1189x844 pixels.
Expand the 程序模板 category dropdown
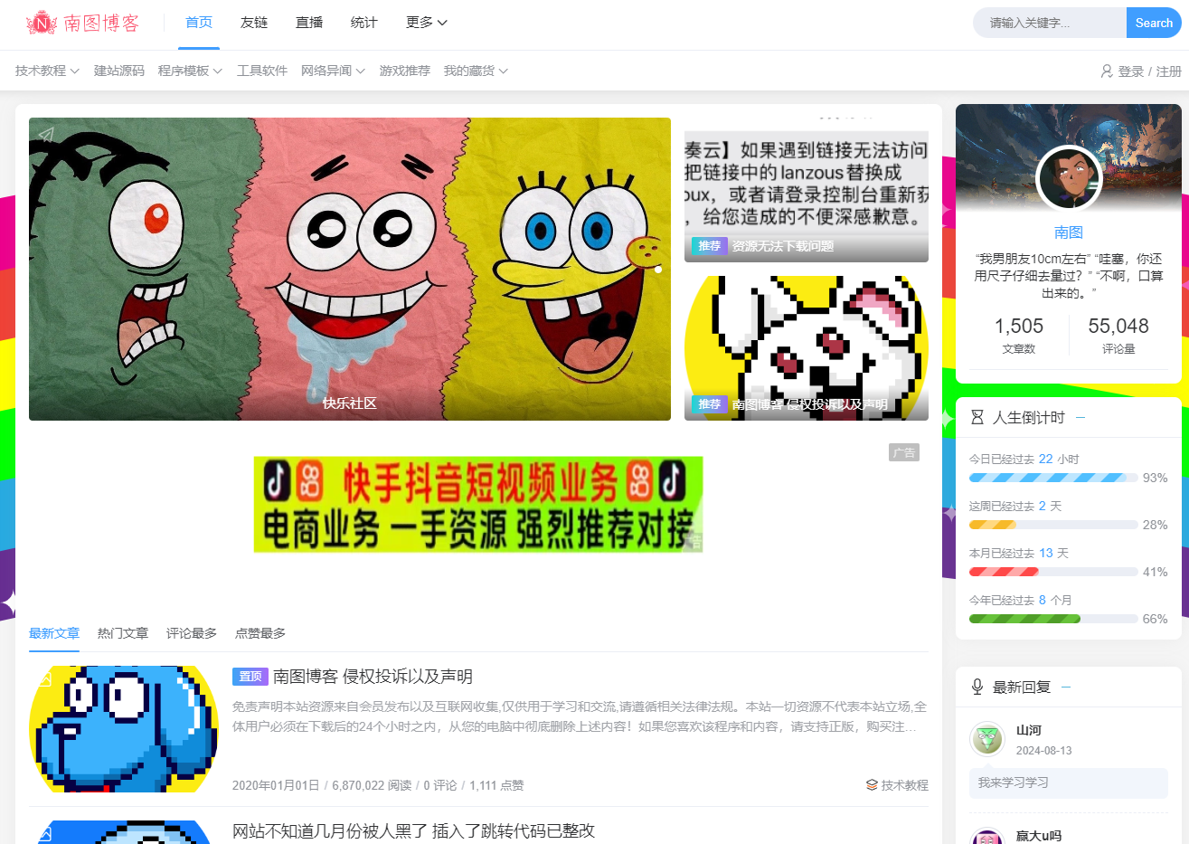pos(190,71)
